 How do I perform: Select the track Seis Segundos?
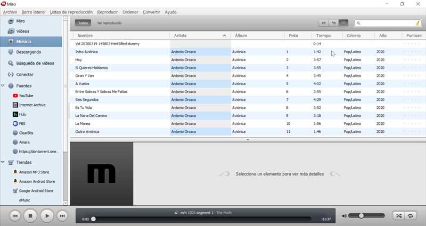point(248,100)
